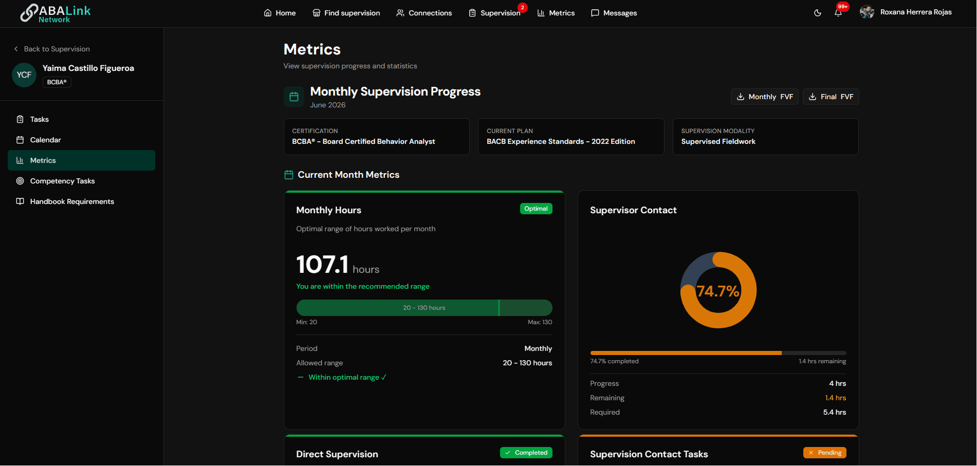The width and height of the screenshot is (977, 466).
Task: Open Messages in top navigation
Action: 614,13
